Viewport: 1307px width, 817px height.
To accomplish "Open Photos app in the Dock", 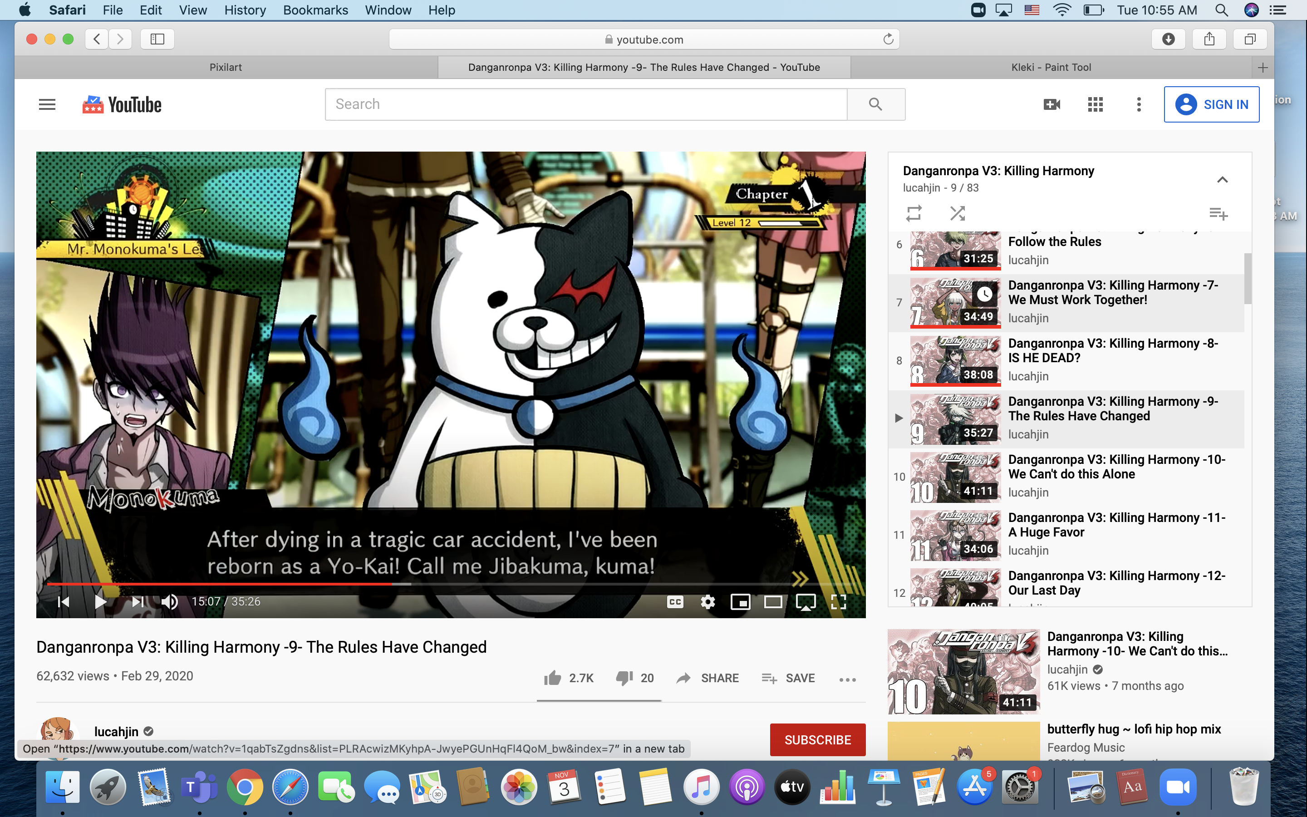I will [518, 787].
